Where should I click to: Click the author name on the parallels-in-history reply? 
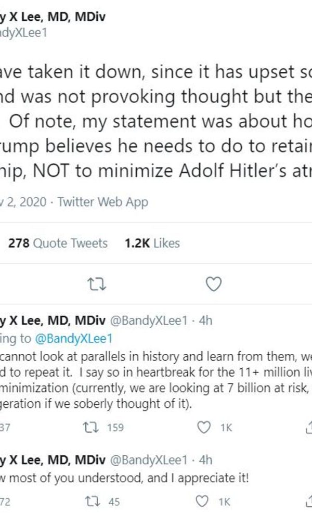(x=53, y=320)
